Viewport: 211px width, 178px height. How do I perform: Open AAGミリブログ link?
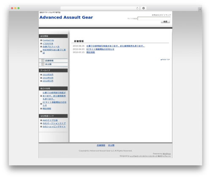click(50, 120)
